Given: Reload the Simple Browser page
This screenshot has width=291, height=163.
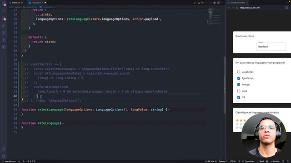Looking at the screenshot, I should tap(237, 8).
